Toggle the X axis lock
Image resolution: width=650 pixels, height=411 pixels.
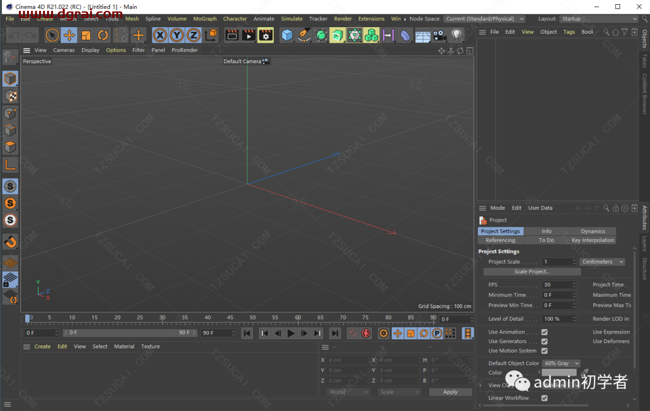click(x=160, y=36)
